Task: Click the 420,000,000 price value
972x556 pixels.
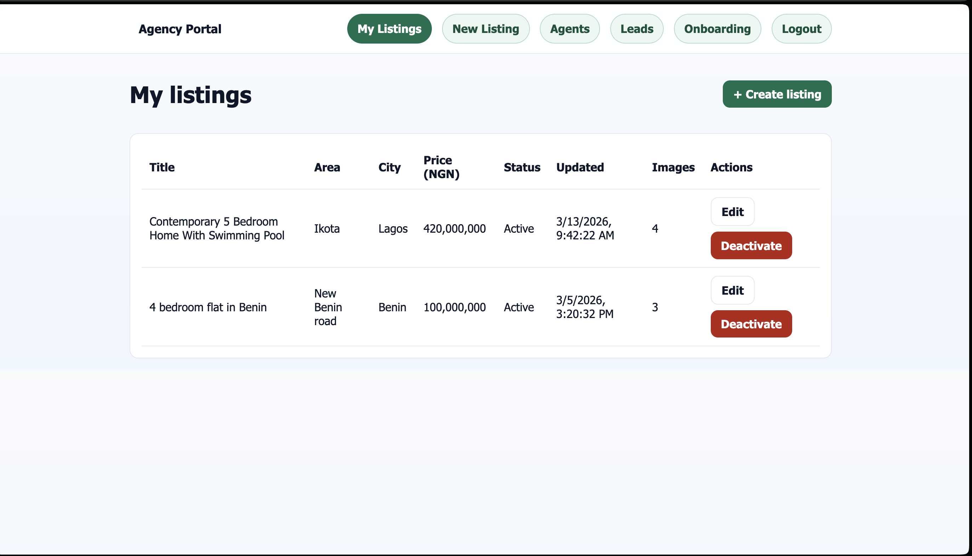Action: (x=454, y=228)
